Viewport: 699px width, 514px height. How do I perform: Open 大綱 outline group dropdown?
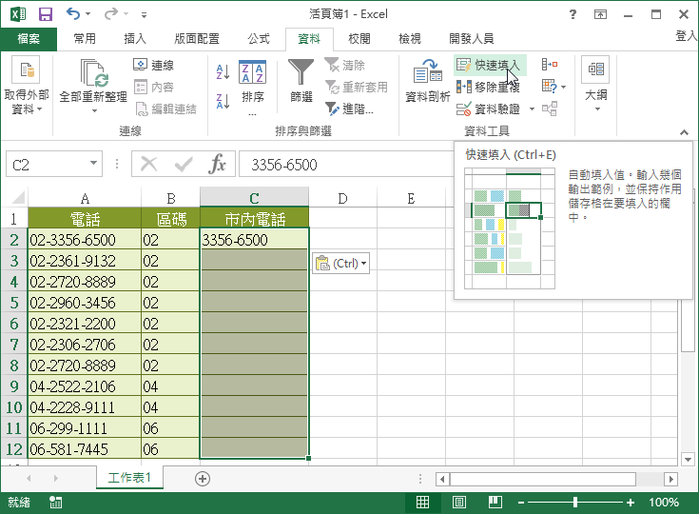(x=596, y=85)
